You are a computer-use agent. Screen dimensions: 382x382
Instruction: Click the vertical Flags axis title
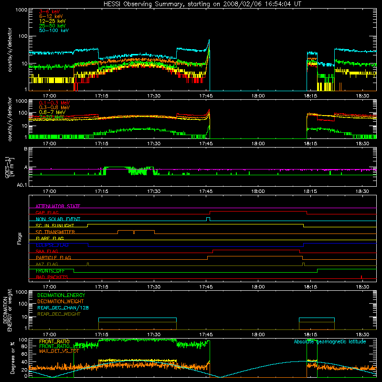coord(20,238)
